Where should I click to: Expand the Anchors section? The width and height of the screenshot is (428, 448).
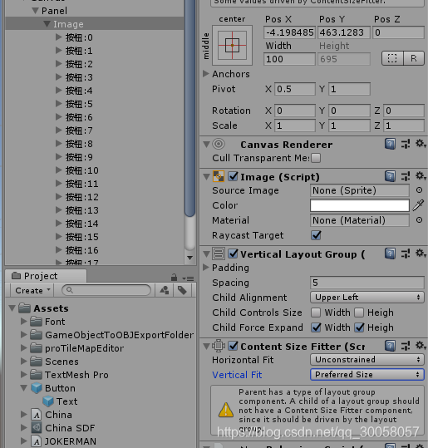click(206, 74)
